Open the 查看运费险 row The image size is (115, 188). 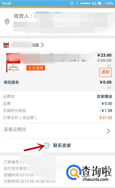(x=57, y=131)
